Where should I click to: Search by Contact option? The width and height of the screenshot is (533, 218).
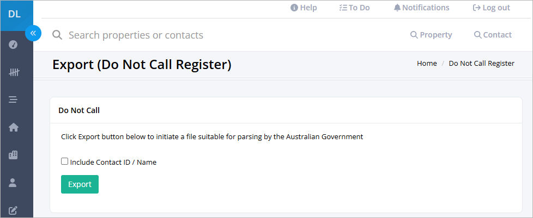click(493, 35)
